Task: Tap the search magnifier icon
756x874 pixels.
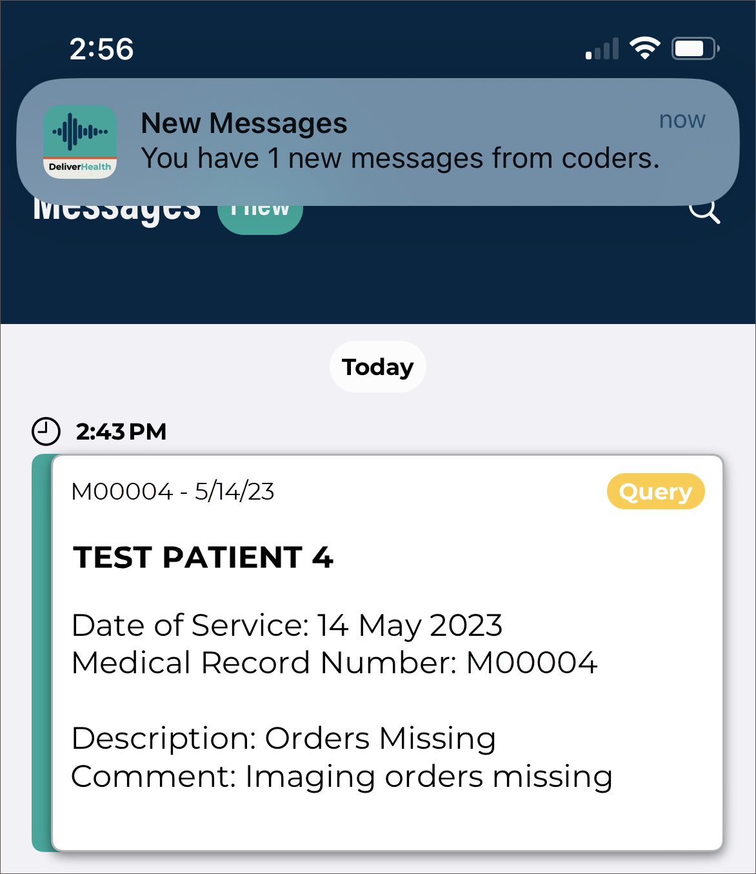Action: pyautogui.click(x=704, y=212)
